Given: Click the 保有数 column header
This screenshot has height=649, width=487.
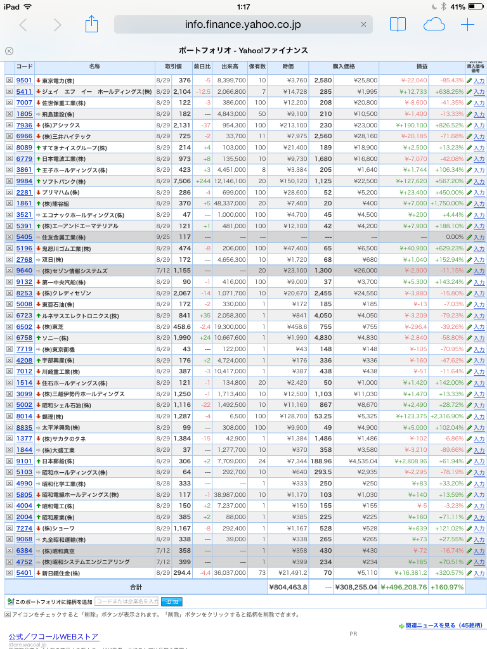Looking at the screenshot, I should pyautogui.click(x=257, y=67).
